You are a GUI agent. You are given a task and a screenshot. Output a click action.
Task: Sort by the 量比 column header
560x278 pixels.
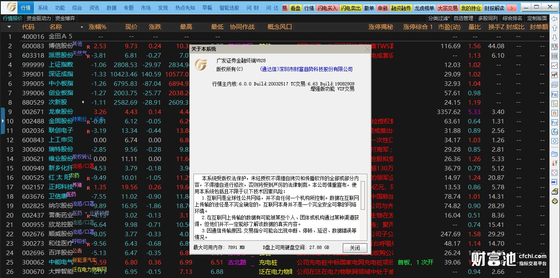pyautogui.click(x=475, y=27)
